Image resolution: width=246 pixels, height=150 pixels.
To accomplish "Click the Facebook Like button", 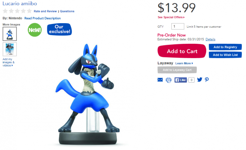I will click(x=181, y=80).
